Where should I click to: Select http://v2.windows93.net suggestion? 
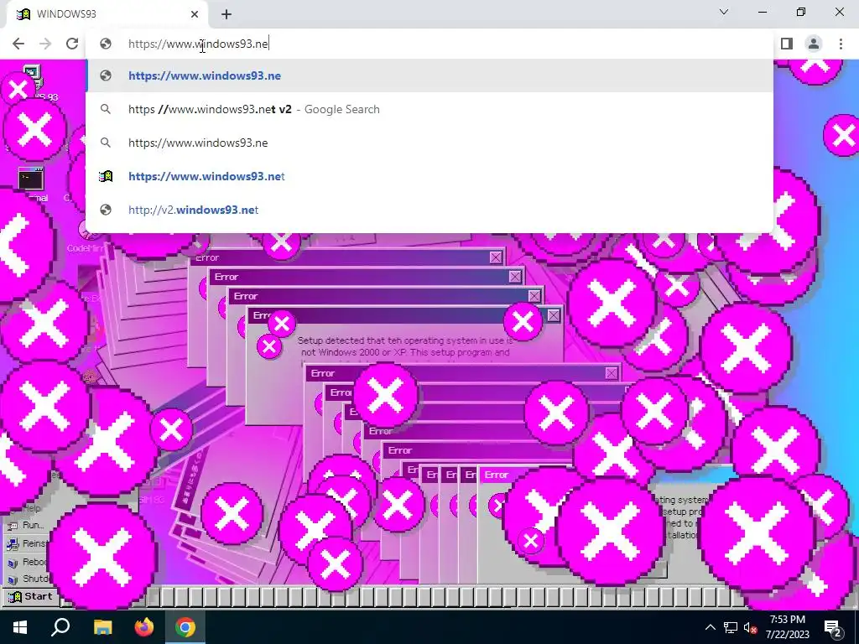(429, 210)
